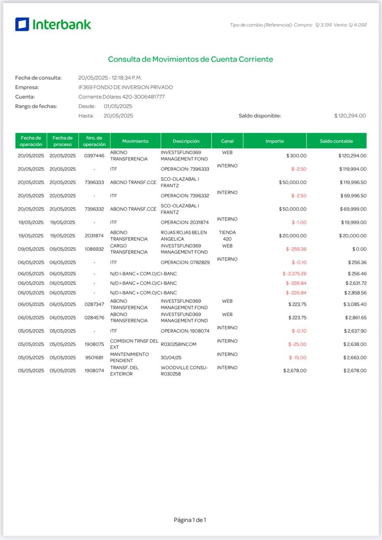Click the red amount $-2,375.26

(294, 274)
